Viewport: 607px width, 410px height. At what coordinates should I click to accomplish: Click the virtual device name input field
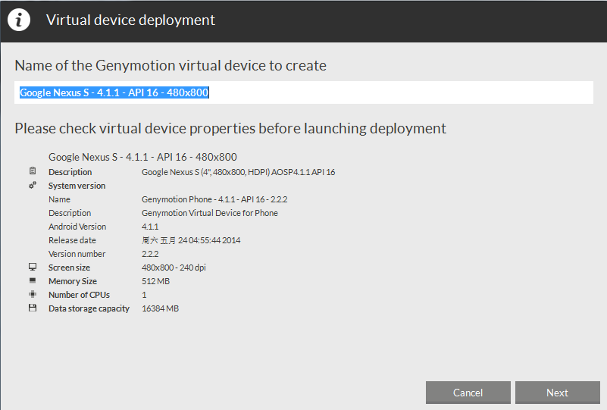click(x=303, y=92)
